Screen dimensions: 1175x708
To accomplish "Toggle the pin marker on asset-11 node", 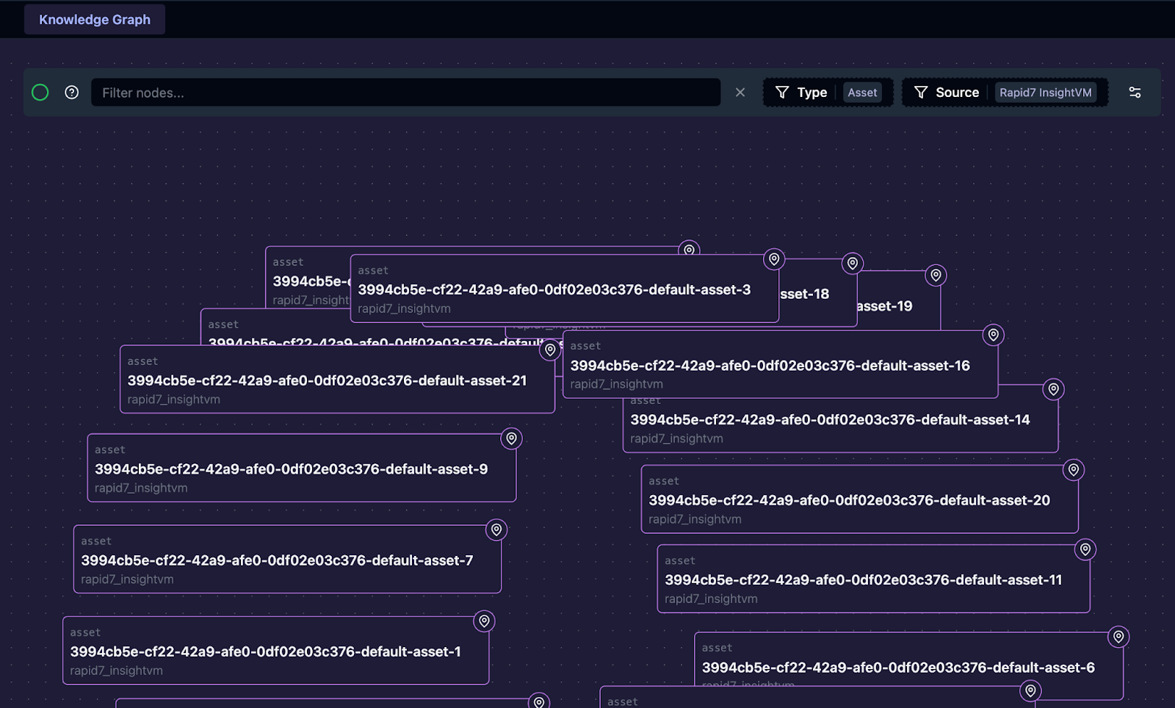I will point(1085,549).
